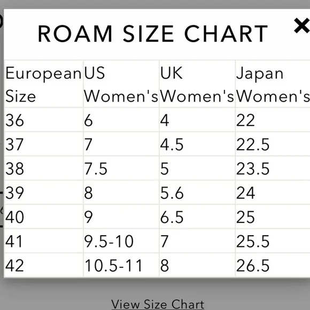310x310 pixels.
Task: Click the US size 10.5-11 cell
Action: click(x=121, y=265)
